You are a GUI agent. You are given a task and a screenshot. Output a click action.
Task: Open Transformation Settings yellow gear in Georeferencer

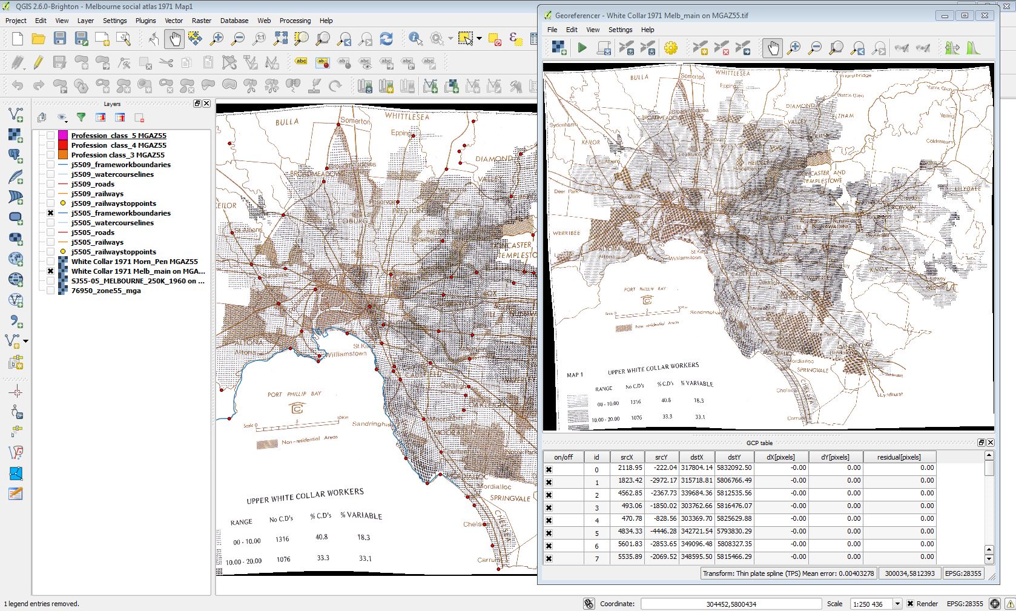point(670,48)
